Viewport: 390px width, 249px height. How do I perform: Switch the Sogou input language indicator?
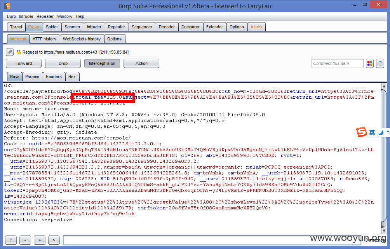click(372, 132)
